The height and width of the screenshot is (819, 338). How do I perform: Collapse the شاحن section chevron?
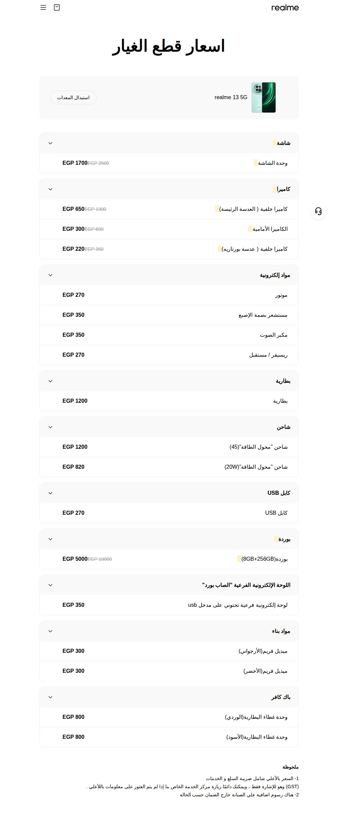[50, 427]
